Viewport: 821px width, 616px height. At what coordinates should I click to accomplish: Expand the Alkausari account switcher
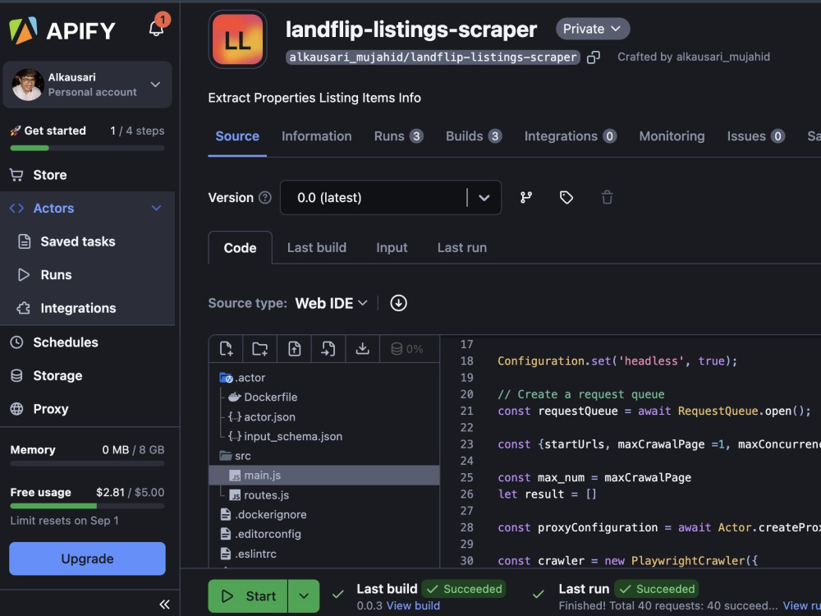click(88, 85)
